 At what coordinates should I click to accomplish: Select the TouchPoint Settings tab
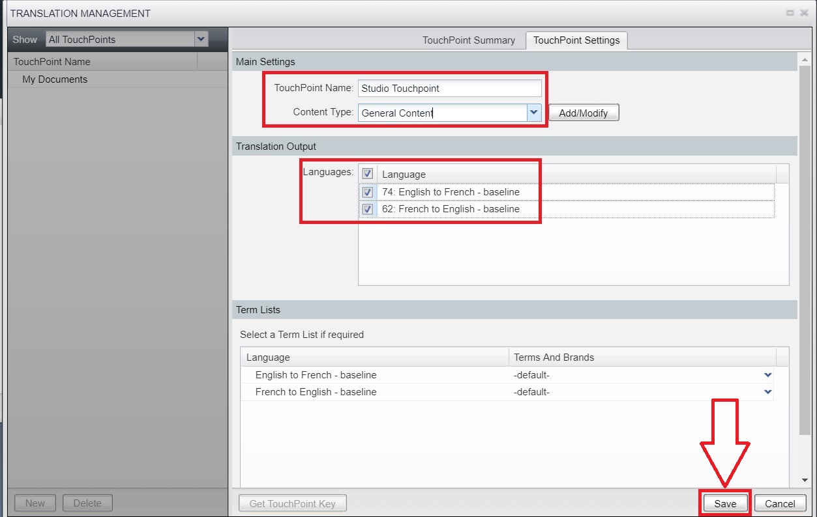pyautogui.click(x=576, y=40)
